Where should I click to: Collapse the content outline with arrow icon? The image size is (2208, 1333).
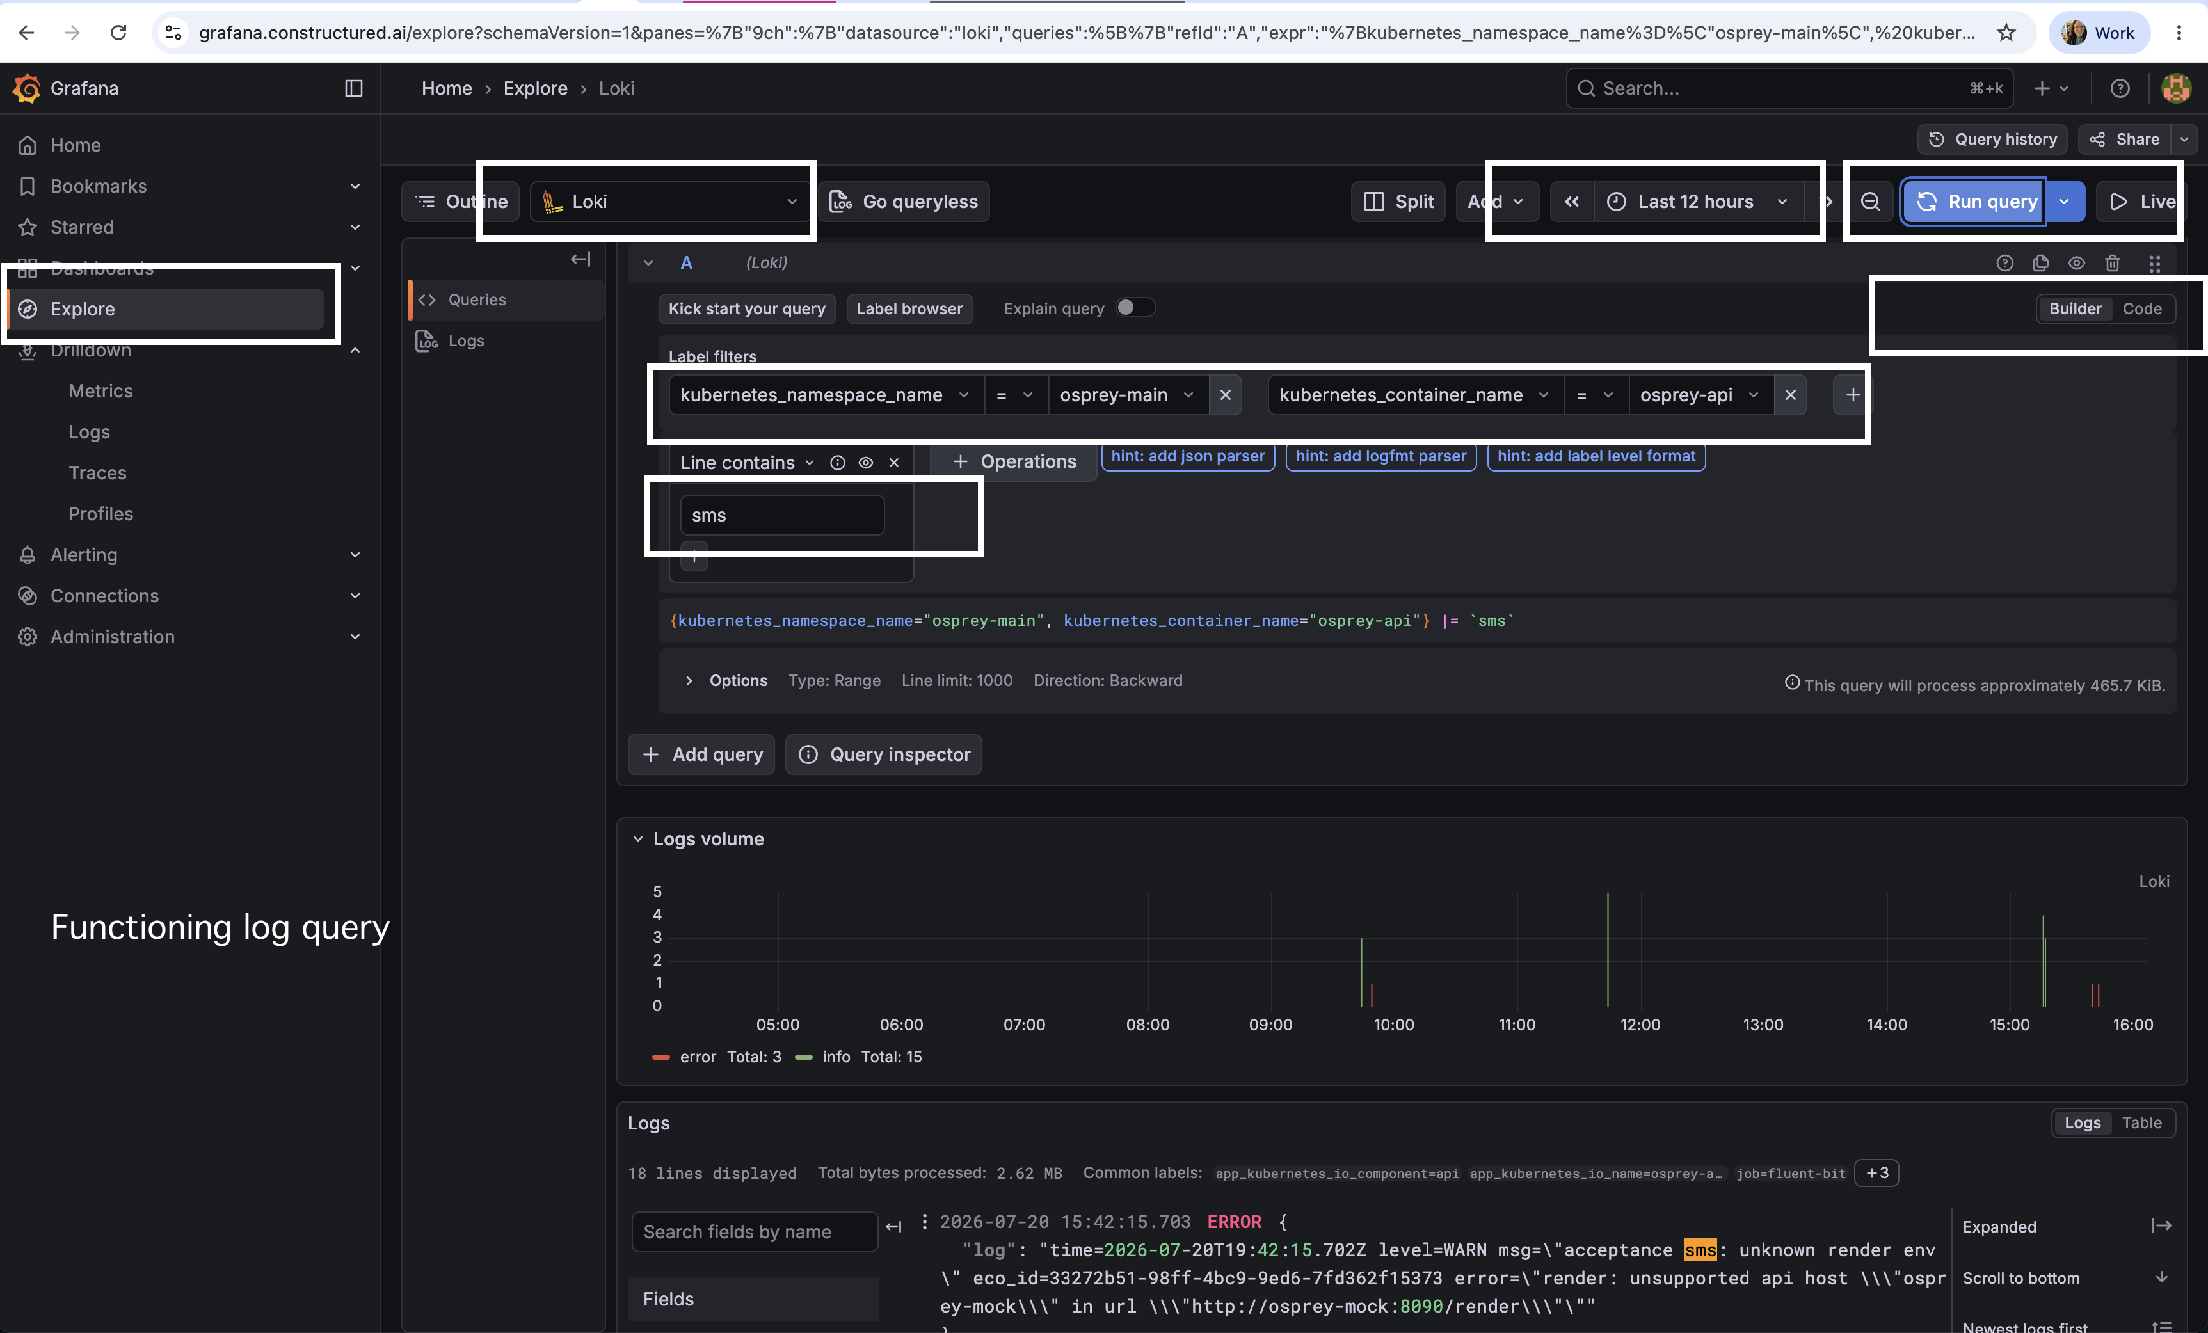(580, 260)
